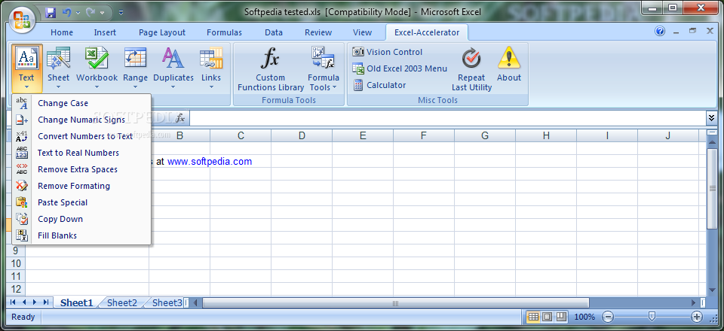Switch to Page Layout view in status bar

[548, 317]
